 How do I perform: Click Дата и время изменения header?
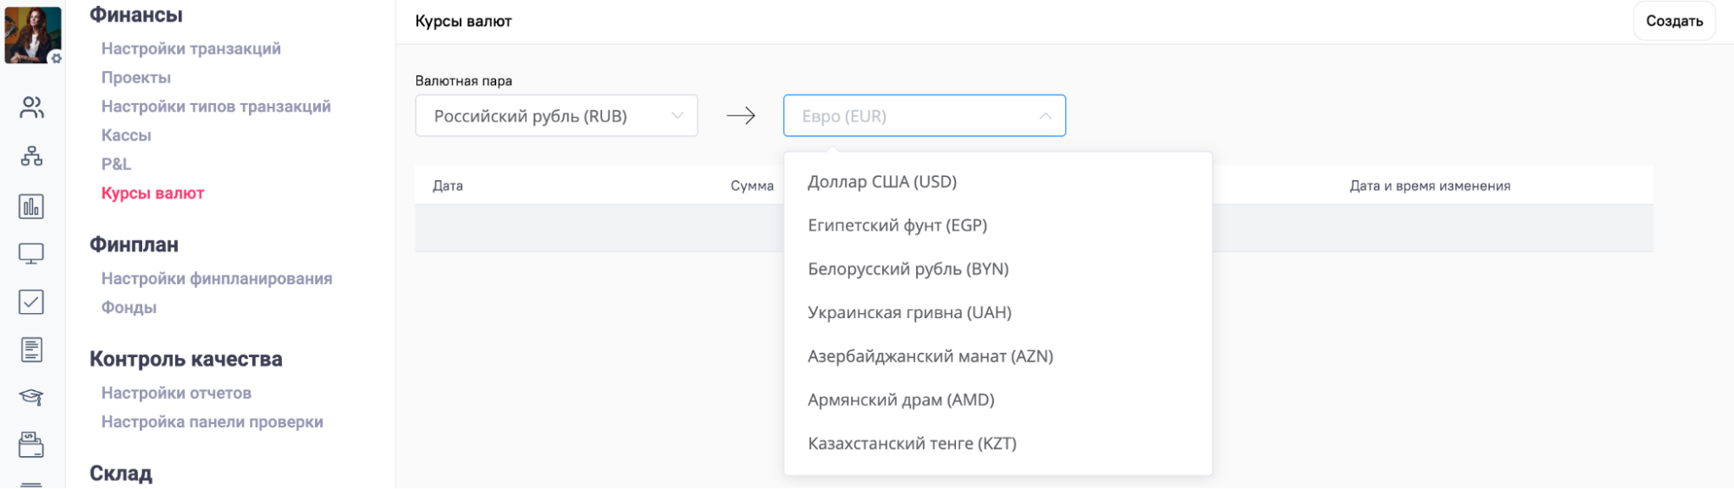pyautogui.click(x=1430, y=186)
